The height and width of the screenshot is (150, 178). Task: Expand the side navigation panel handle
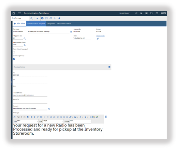pos(12,82)
